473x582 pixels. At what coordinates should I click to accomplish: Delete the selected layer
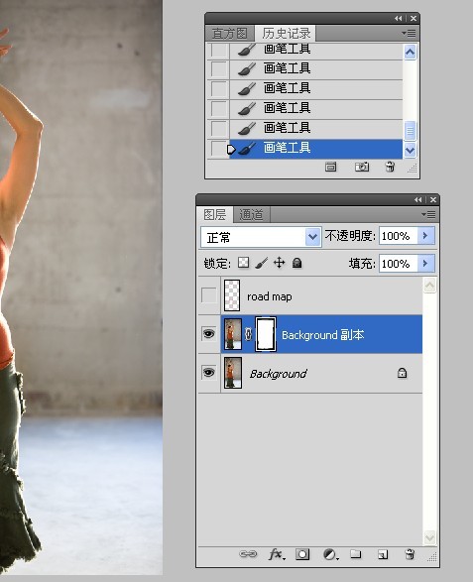pyautogui.click(x=410, y=554)
